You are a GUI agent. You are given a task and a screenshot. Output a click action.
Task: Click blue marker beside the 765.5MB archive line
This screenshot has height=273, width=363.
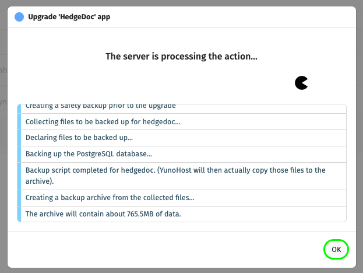click(19, 214)
